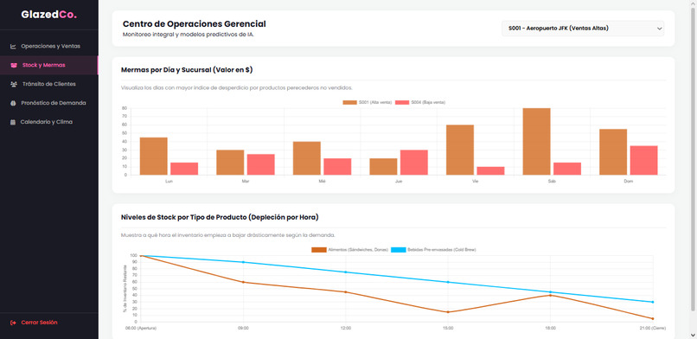
Task: Go to Tránsito de Clientes section
Action: coord(49,84)
